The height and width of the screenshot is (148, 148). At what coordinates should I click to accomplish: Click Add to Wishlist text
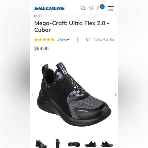[x=104, y=40]
